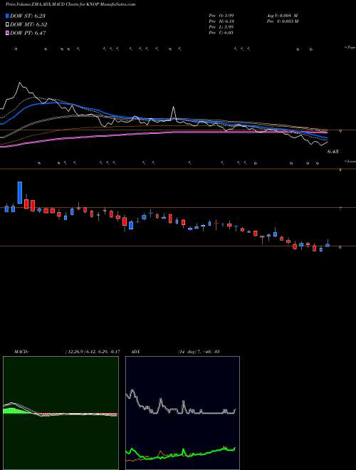Click the 'Pre L: 5.99' low value
This screenshot has height=470, width=356.
(221, 26)
